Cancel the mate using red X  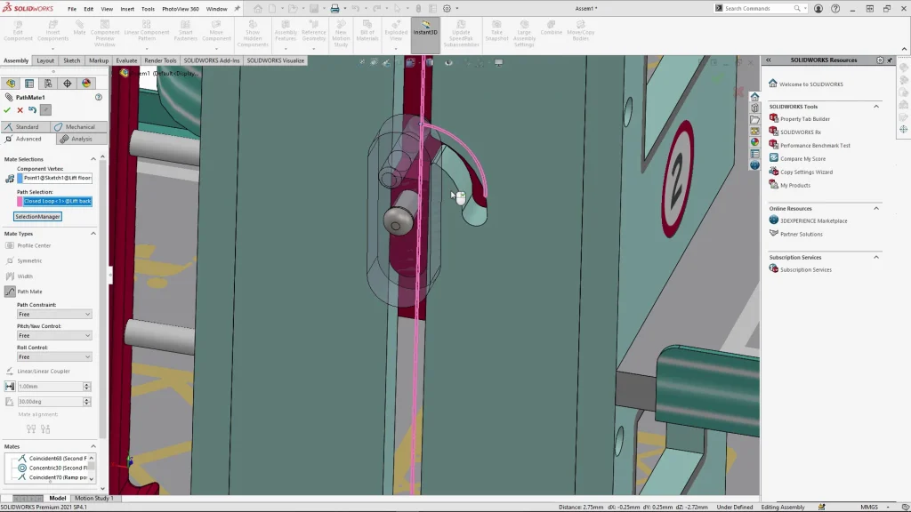20,110
